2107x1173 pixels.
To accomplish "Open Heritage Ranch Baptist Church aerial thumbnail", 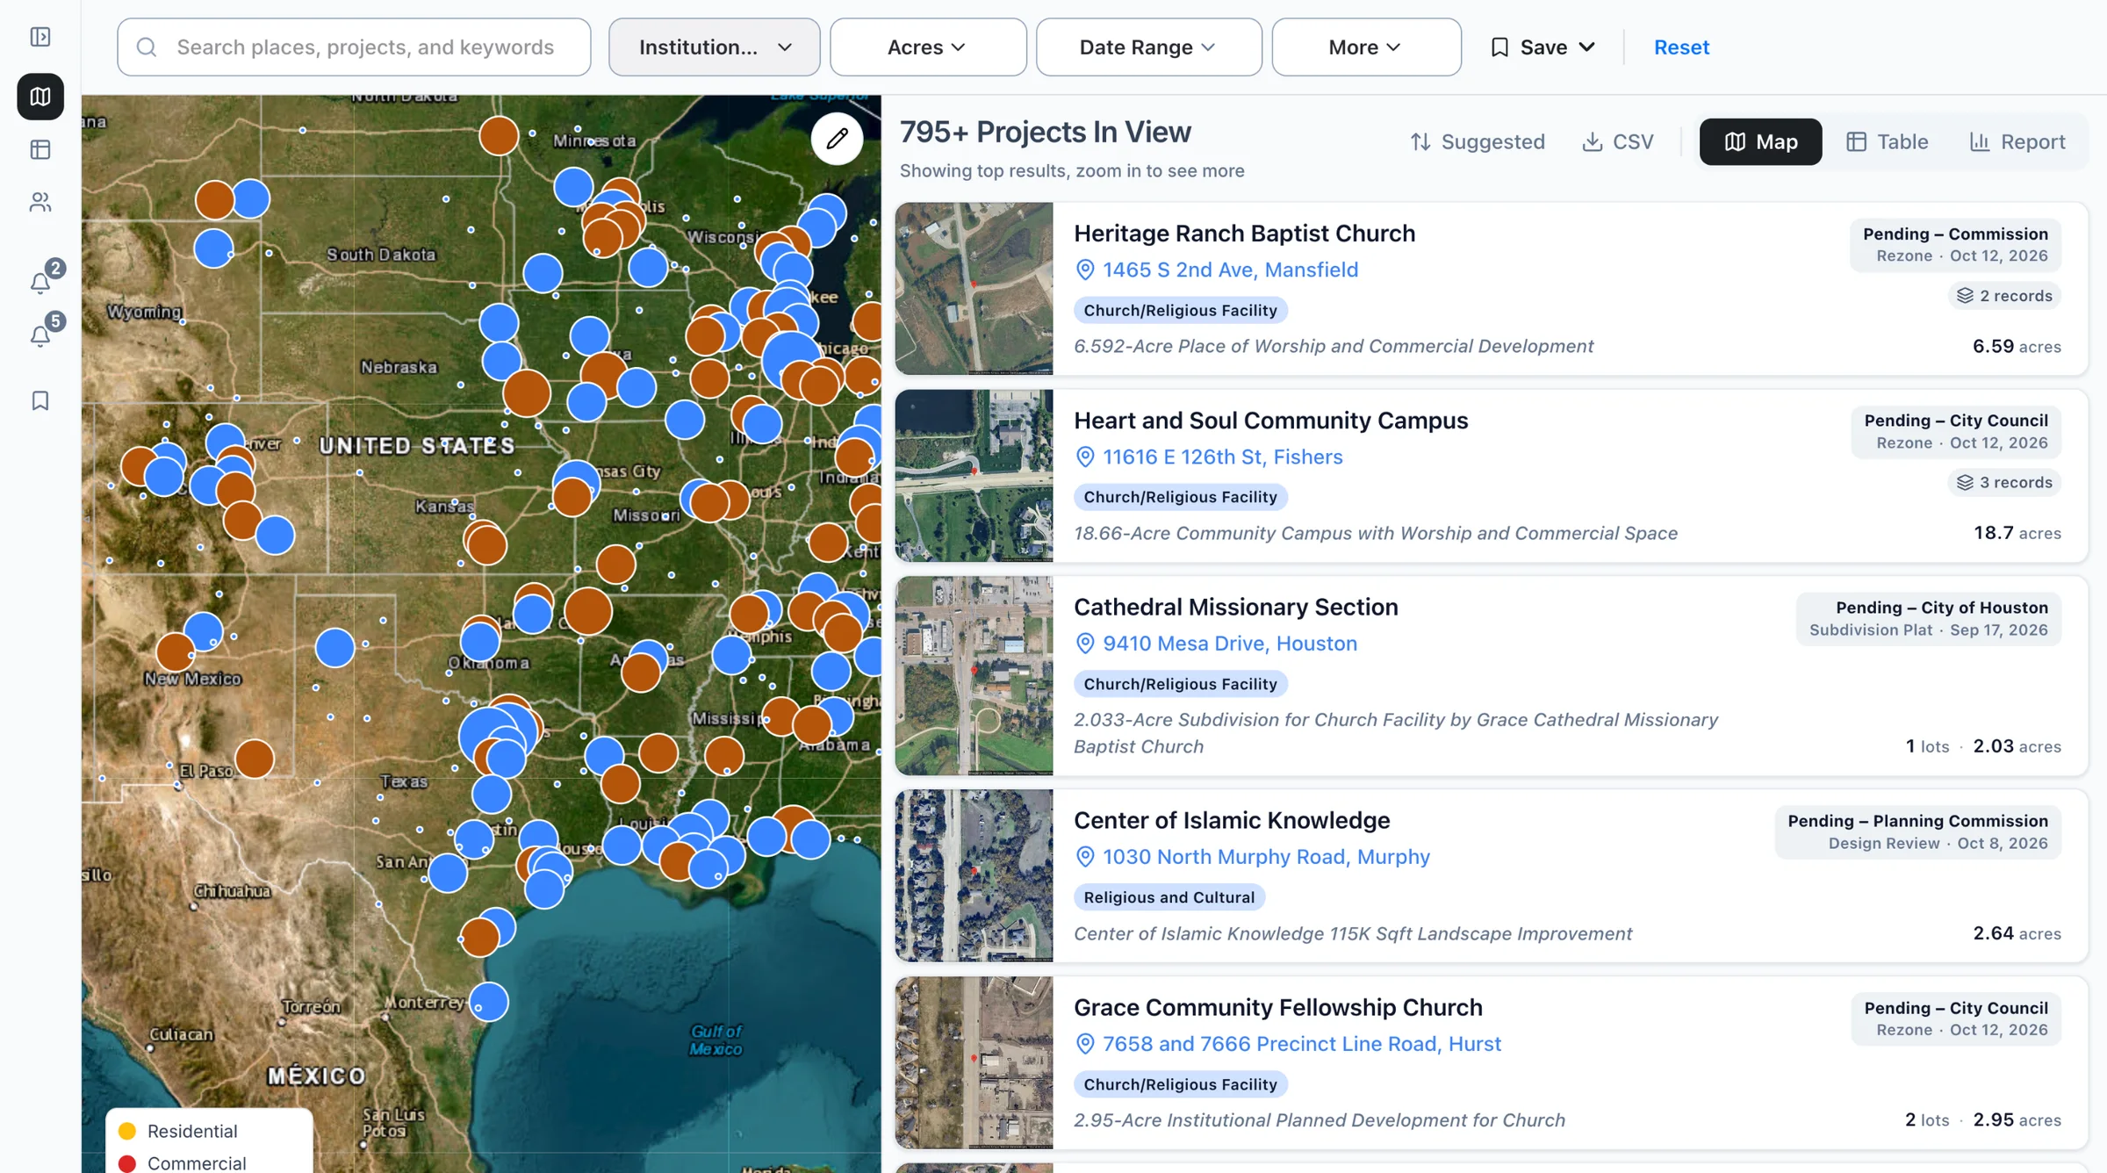I will [974, 289].
